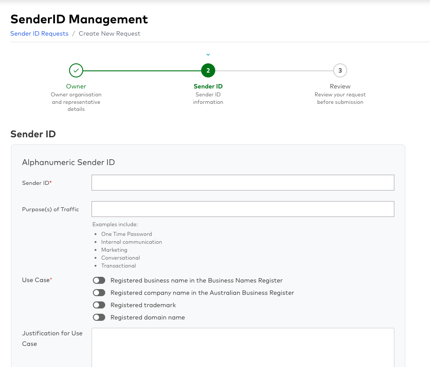Enable the Registered domain name toggle
Image resolution: width=430 pixels, height=367 pixels.
tap(99, 317)
